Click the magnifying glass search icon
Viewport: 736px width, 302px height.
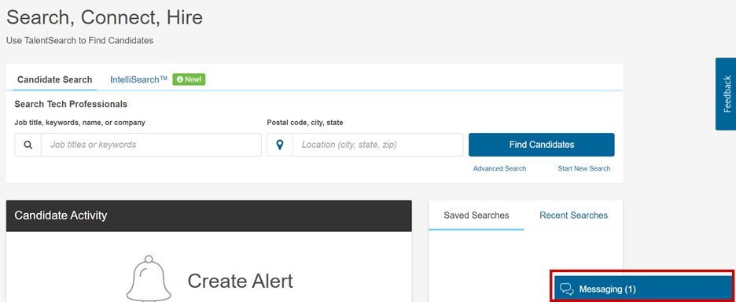click(x=28, y=145)
